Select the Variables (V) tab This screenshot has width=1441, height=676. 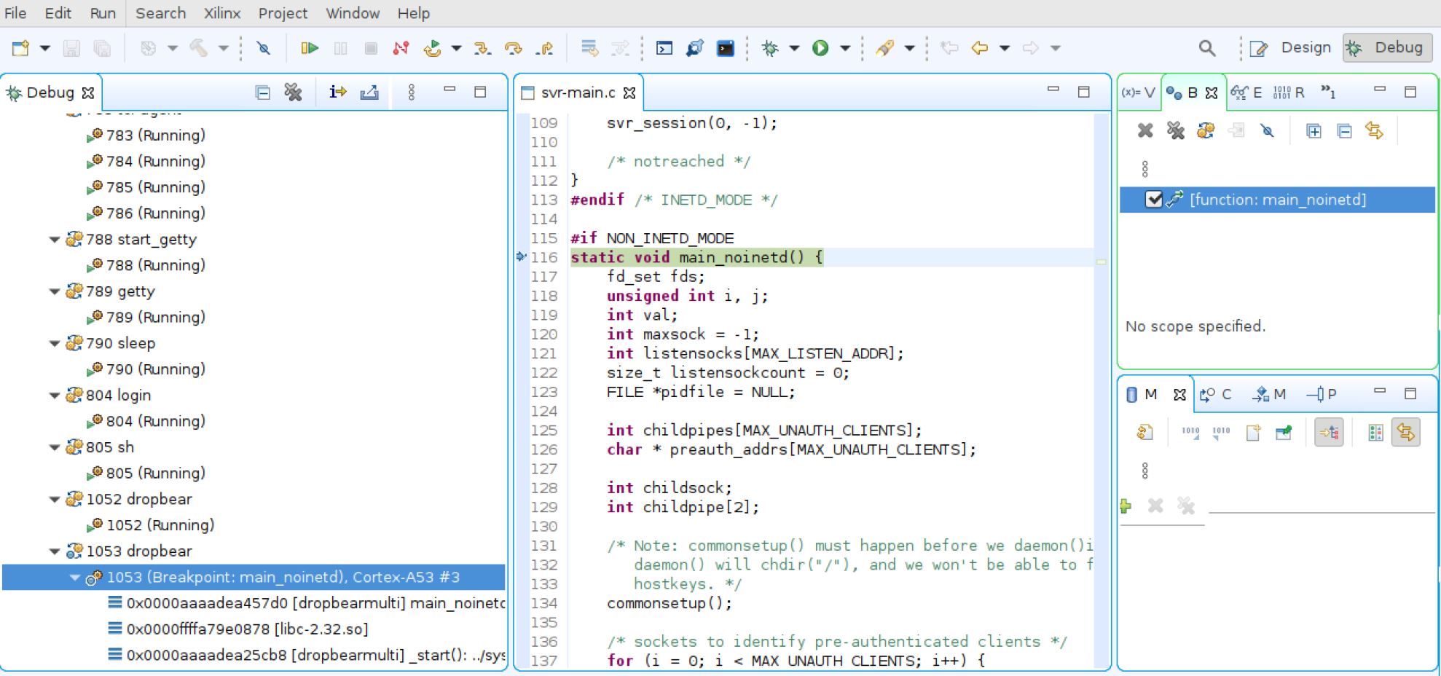pyautogui.click(x=1139, y=93)
